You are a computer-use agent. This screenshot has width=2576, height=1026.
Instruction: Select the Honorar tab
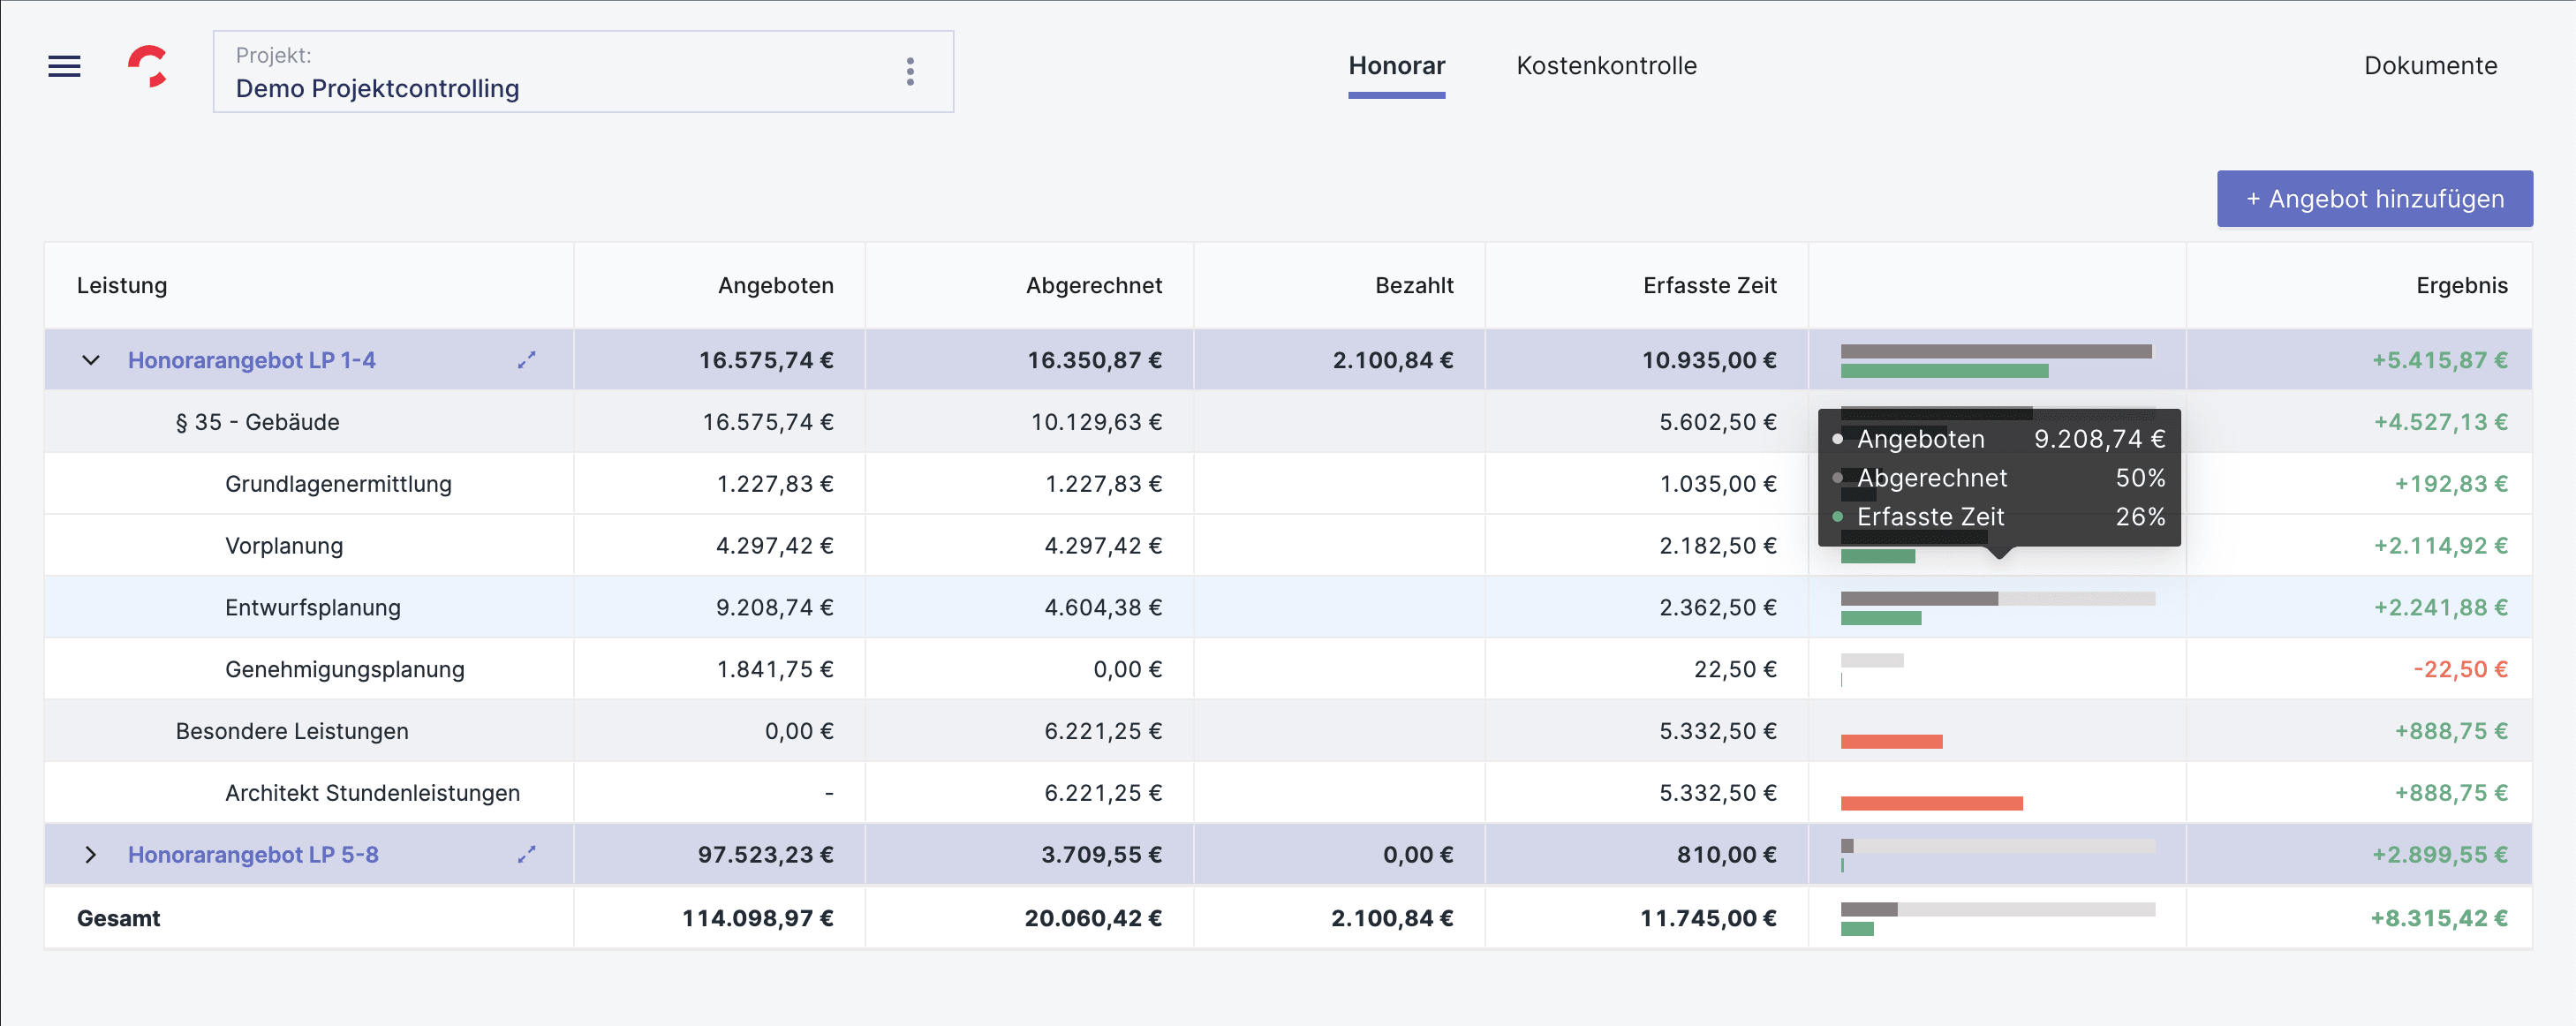click(x=1396, y=66)
